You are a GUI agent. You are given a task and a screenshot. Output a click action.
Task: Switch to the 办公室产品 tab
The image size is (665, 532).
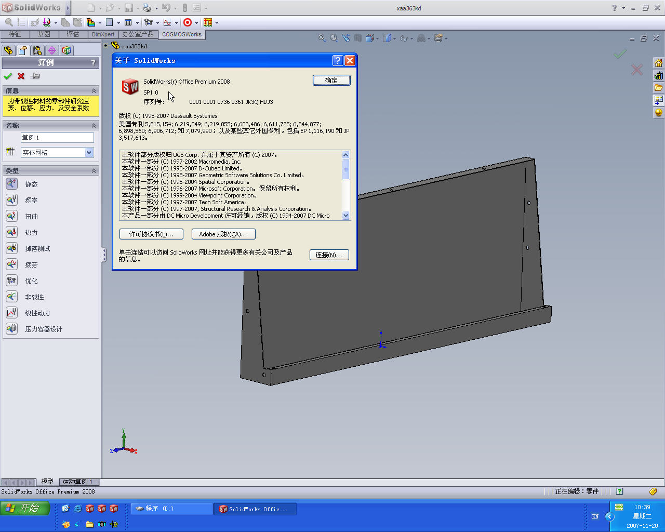click(x=138, y=34)
